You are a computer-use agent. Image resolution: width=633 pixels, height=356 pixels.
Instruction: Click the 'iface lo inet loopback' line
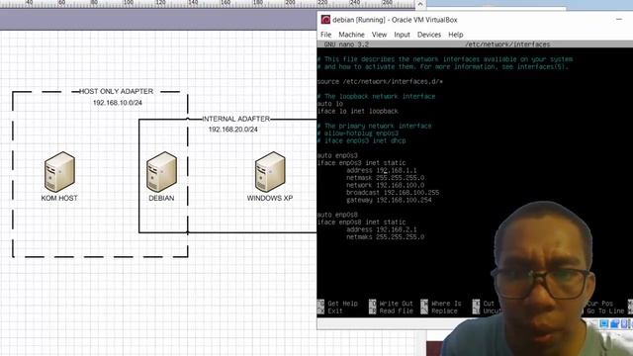point(357,111)
